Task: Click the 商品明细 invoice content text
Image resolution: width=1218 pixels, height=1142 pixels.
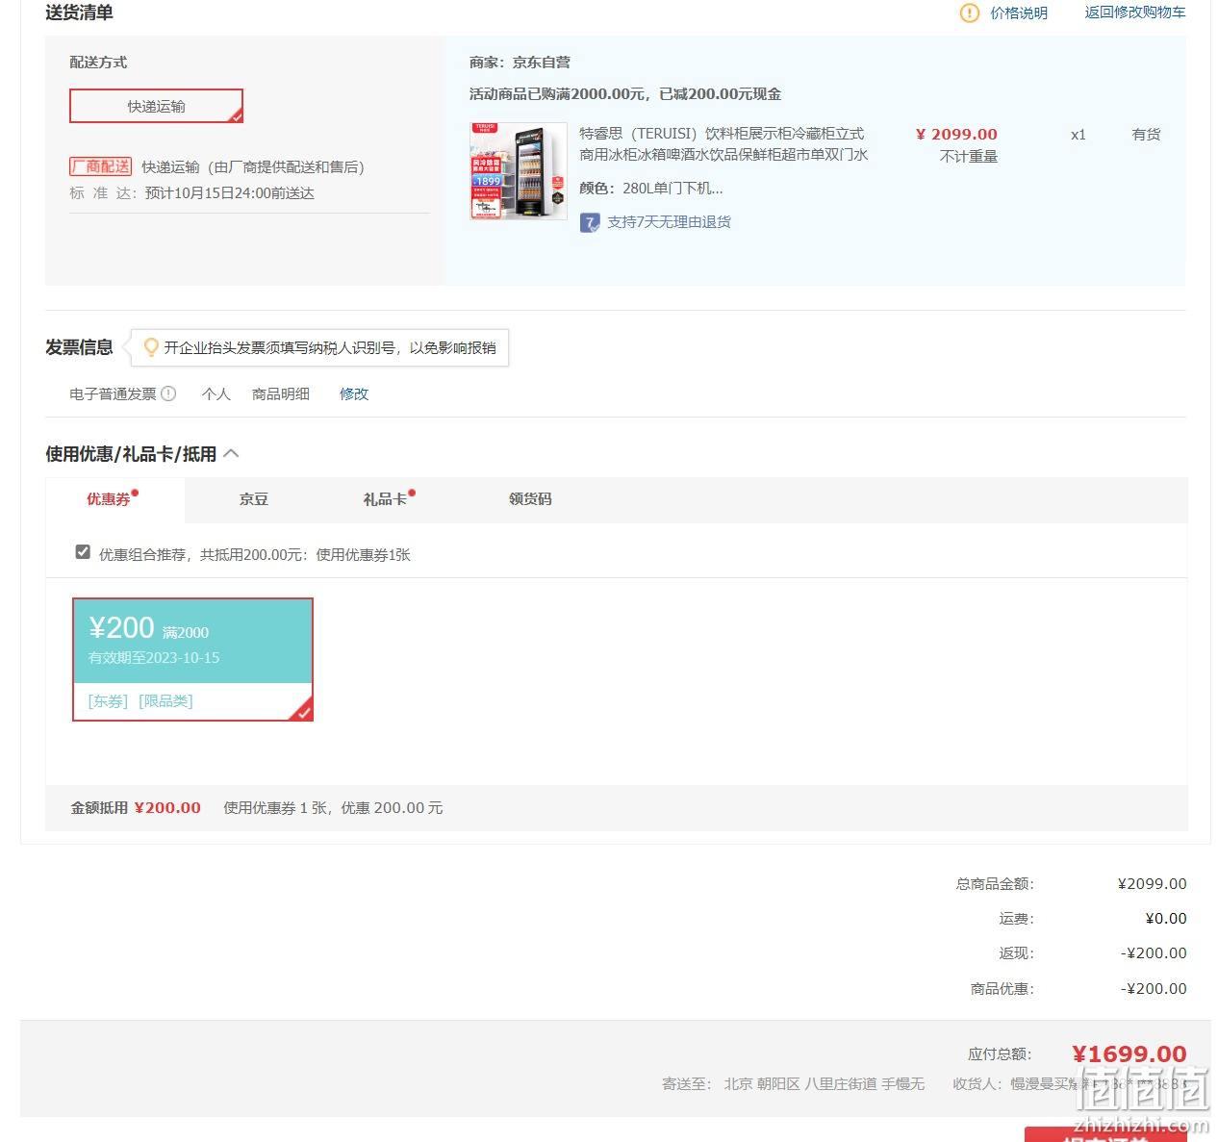Action: pyautogui.click(x=281, y=393)
